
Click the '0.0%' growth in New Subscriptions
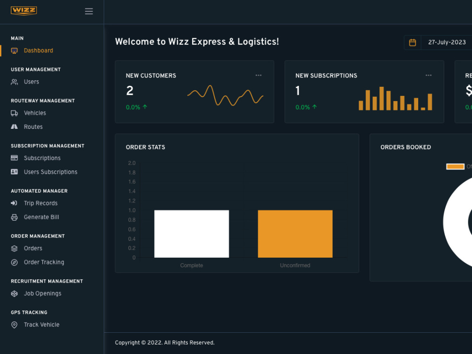(x=303, y=107)
